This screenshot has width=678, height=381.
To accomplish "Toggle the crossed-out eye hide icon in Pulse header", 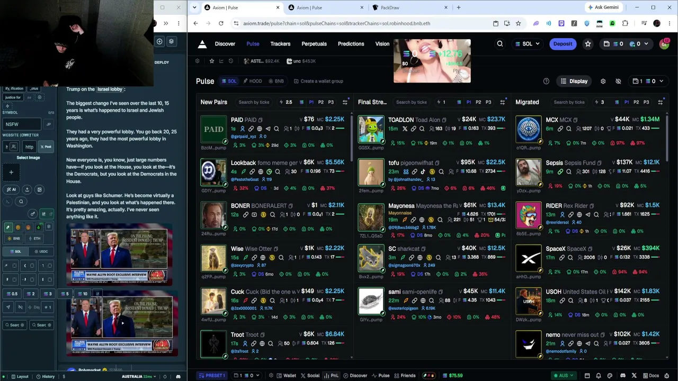I will (x=618, y=81).
